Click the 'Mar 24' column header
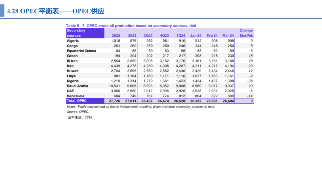This screenshot has width=322, height=181. point(228,36)
